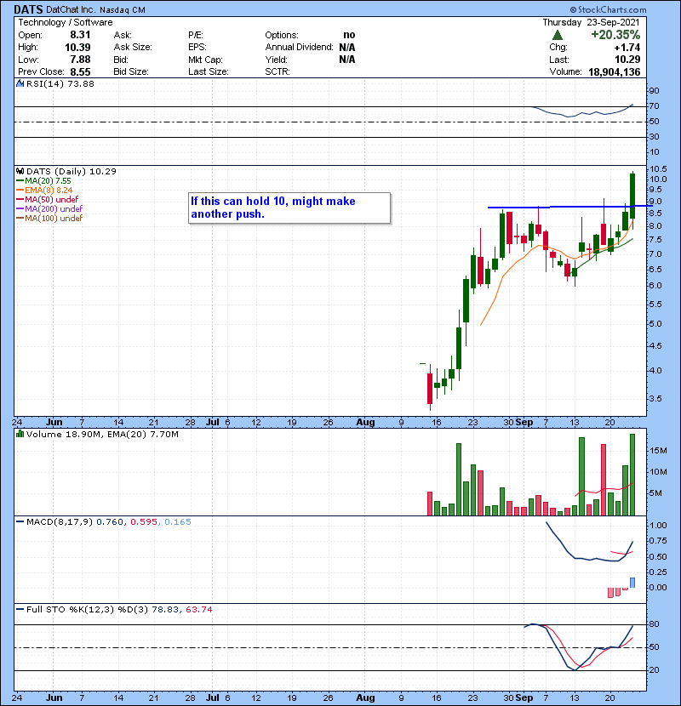
Task: Click the 'Sep' label on the price axis
Action: point(524,423)
